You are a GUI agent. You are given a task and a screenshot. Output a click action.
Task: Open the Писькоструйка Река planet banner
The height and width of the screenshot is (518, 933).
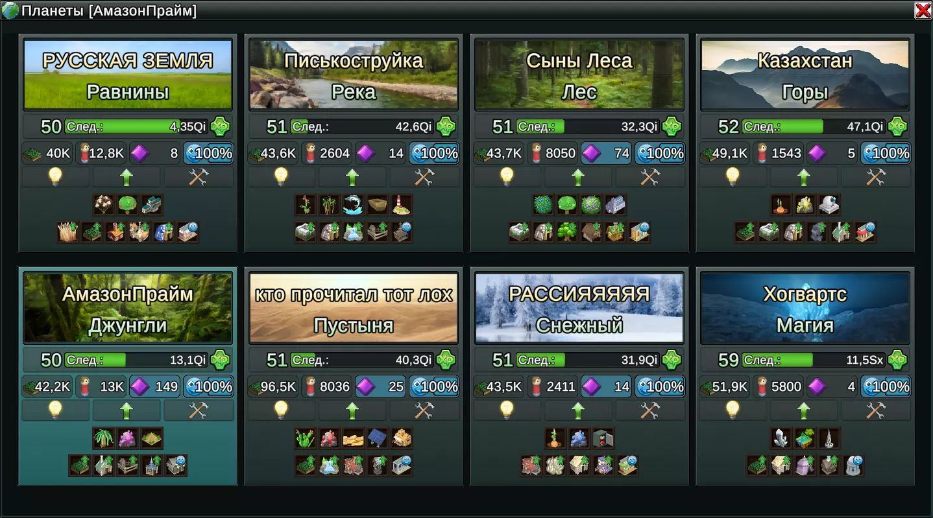(x=354, y=75)
